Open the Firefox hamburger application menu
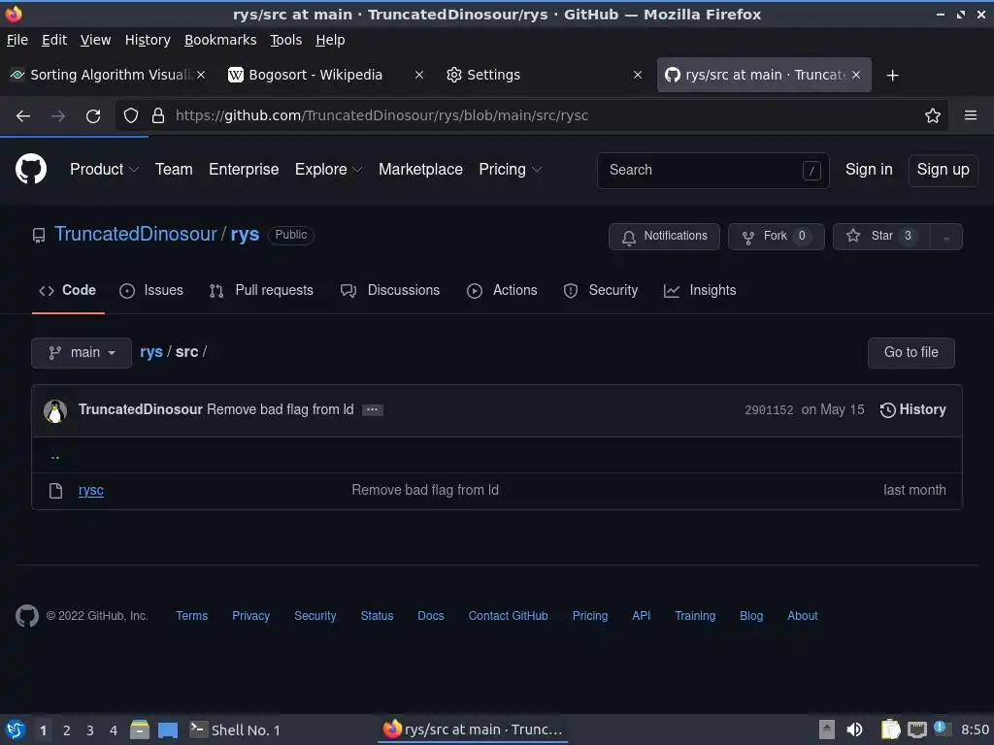994x745 pixels. coord(971,115)
